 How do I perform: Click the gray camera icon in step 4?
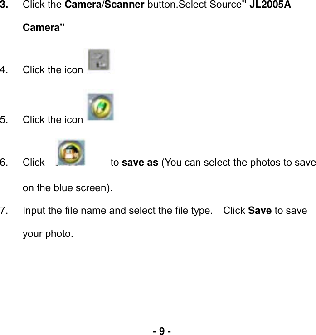(x=99, y=60)
